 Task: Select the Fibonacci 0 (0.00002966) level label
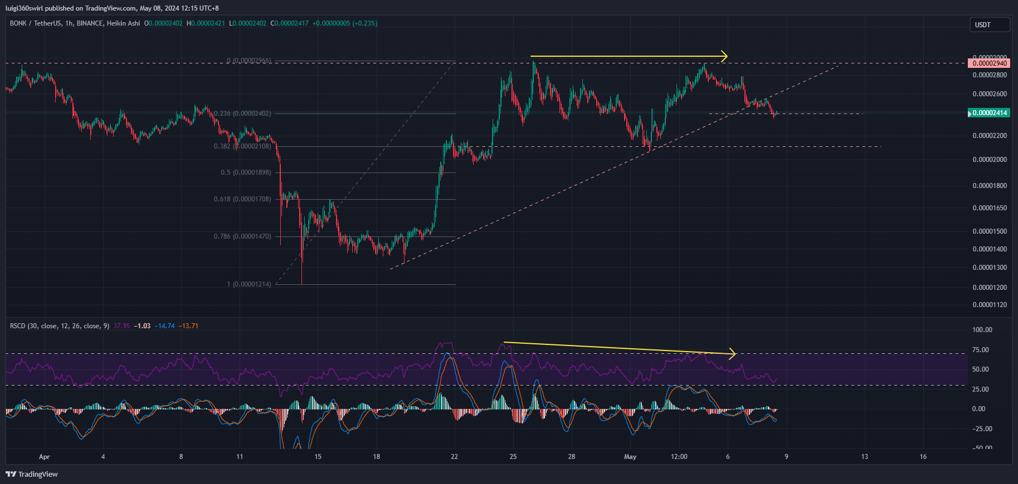(249, 61)
